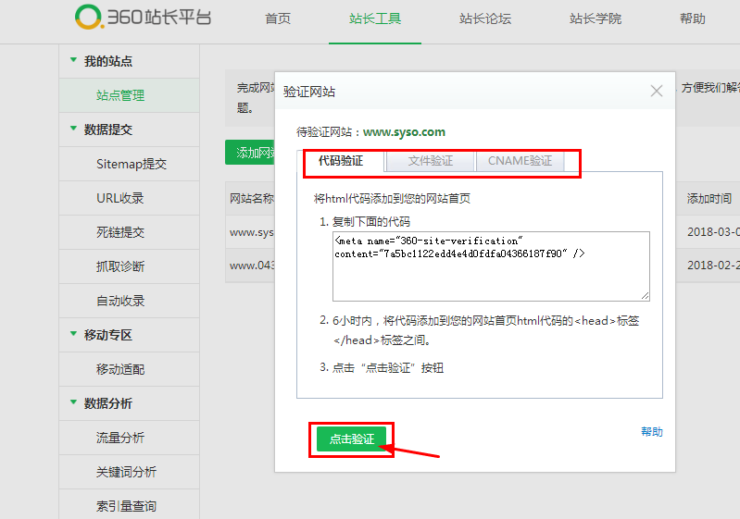Switch to the 文件验证 tab
Image resolution: width=740 pixels, height=519 pixels.
tap(430, 161)
